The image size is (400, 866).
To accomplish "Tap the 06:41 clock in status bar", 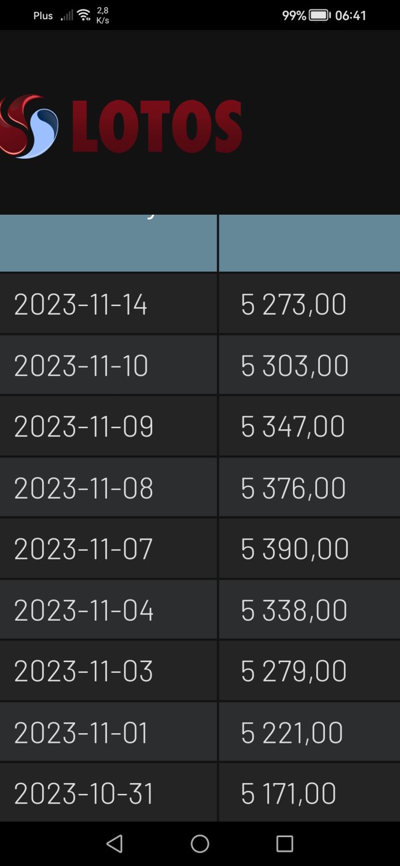I will coord(351,16).
